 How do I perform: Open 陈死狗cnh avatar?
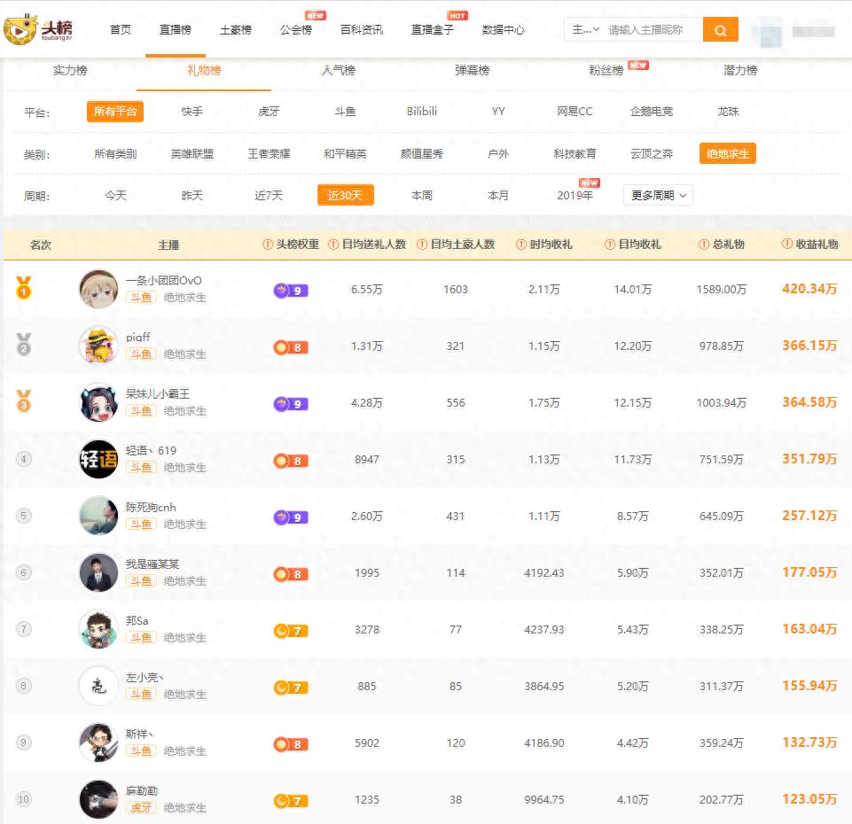(98, 516)
